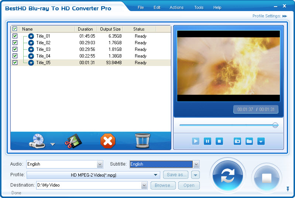The height and width of the screenshot is (198, 295).
Task: Open the File menu
Action: pyautogui.click(x=141, y=7)
